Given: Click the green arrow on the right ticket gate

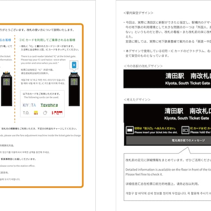Looking at the screenshot, I should coord(74,82).
